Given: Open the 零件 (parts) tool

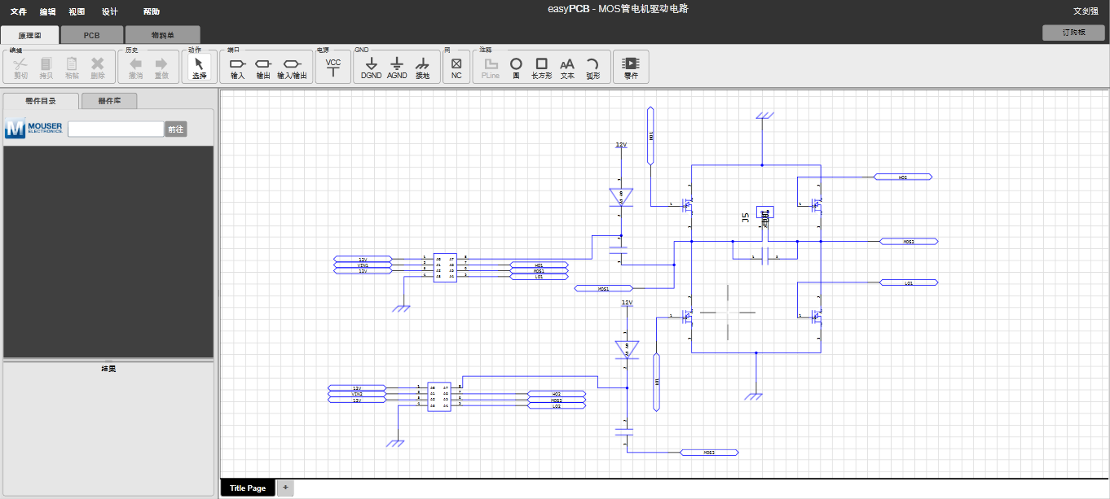Looking at the screenshot, I should 631,68.
